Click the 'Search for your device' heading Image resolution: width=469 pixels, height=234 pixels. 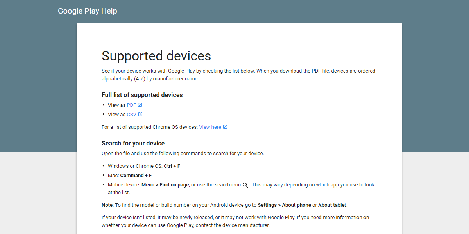click(x=133, y=144)
